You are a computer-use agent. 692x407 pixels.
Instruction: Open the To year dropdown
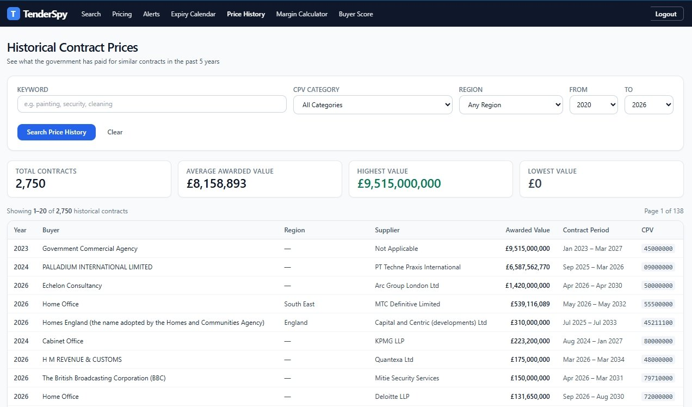point(649,105)
